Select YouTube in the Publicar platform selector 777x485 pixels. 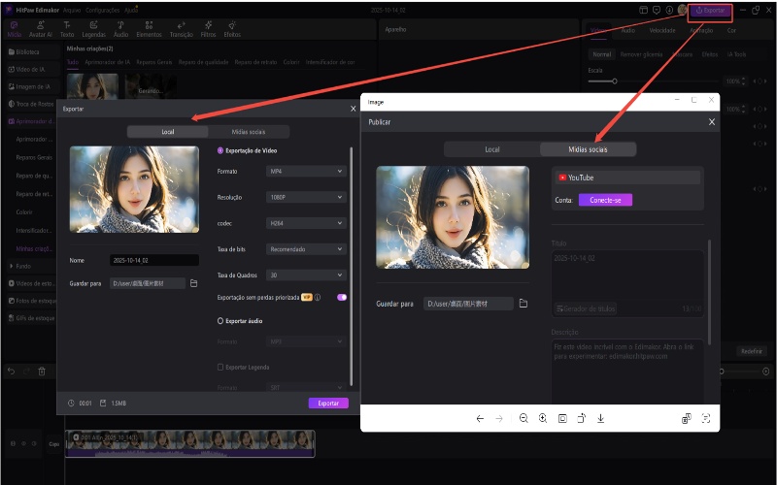click(x=627, y=178)
